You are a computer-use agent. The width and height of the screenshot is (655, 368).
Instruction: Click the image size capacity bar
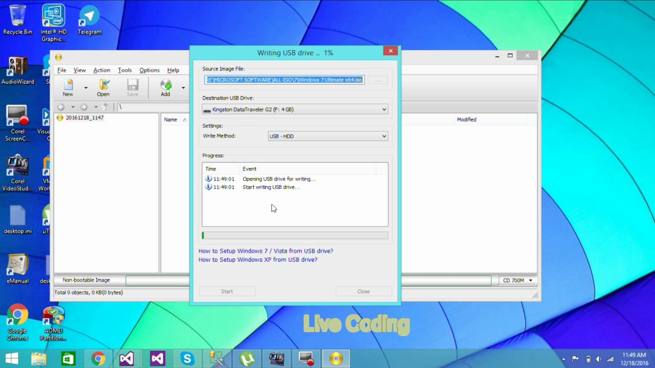(309, 281)
